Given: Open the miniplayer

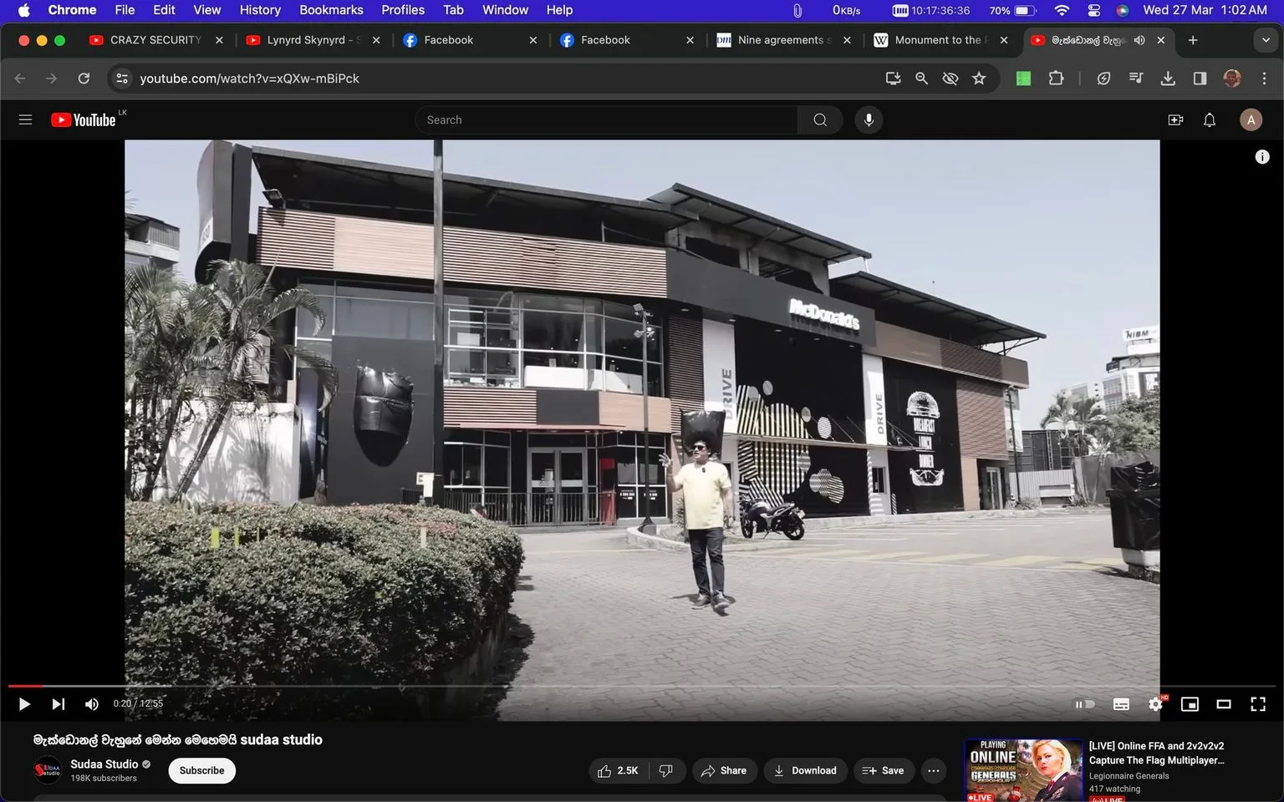Looking at the screenshot, I should coord(1190,704).
